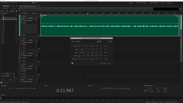Image resolution: width=183 pixels, height=103 pixels.
Task: Open the Effects Rack tab
Action: [6, 6]
